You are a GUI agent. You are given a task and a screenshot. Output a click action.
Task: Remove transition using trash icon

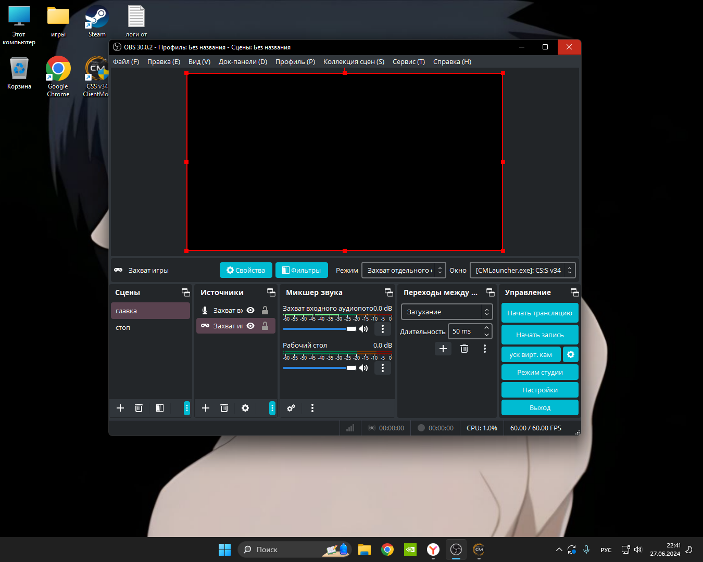464,349
